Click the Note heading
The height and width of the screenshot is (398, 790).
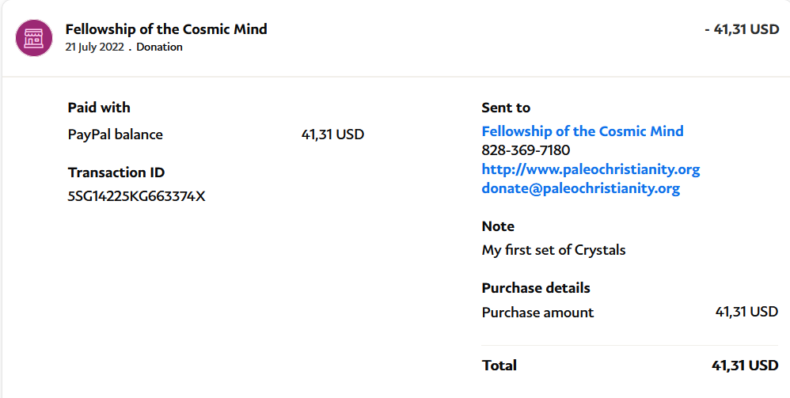click(498, 226)
